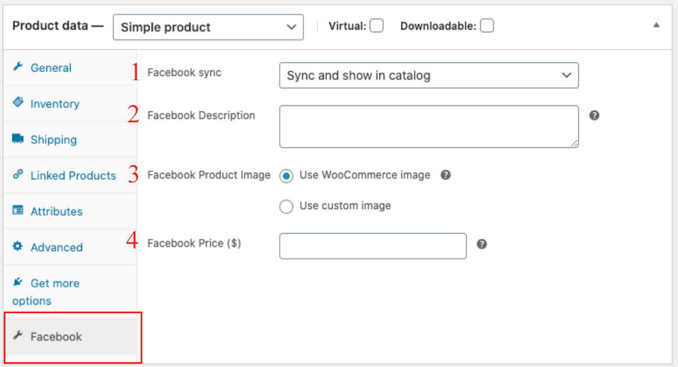Click the Shipping tab truck icon
Image resolution: width=678 pixels, height=367 pixels.
click(x=18, y=139)
